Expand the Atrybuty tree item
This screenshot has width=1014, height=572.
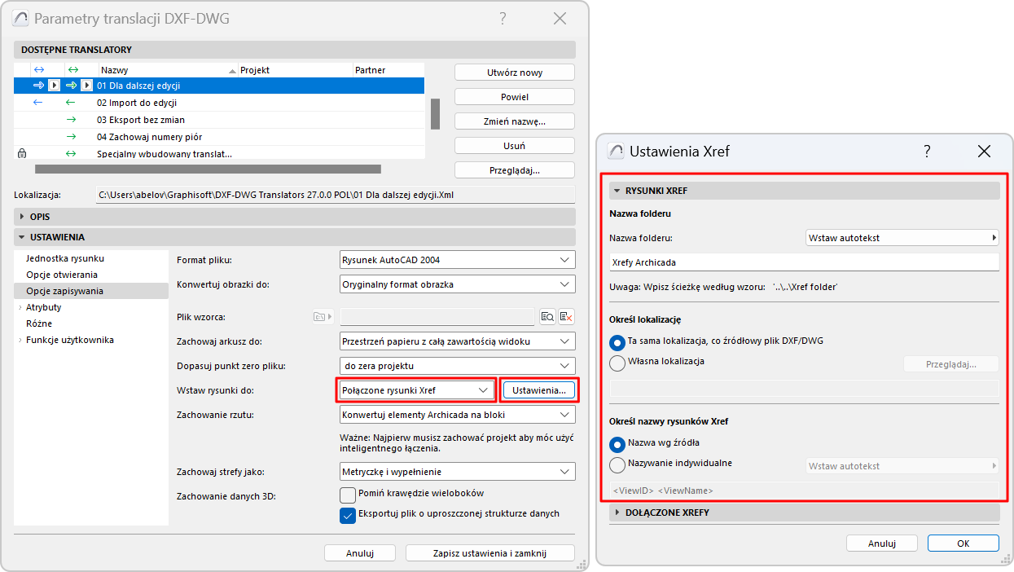(20, 307)
